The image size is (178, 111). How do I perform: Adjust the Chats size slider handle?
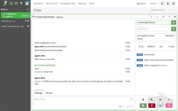coord(151,10)
